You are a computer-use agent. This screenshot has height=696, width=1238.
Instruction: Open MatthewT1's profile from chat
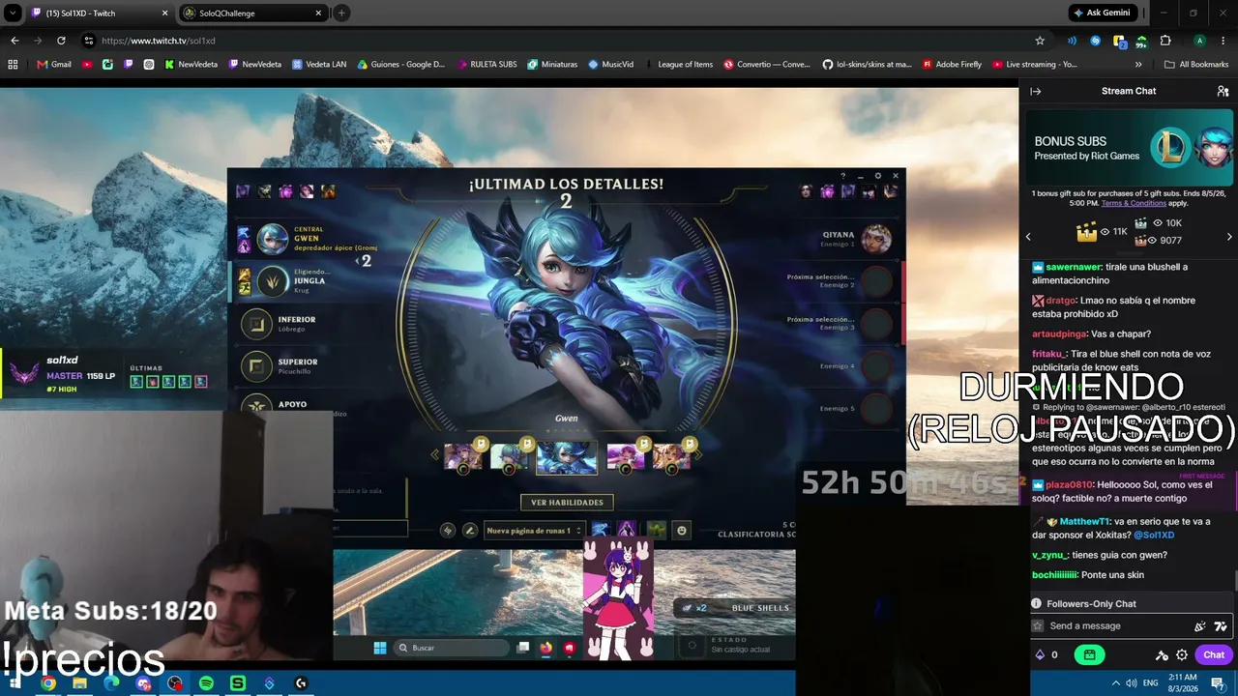pyautogui.click(x=1084, y=522)
